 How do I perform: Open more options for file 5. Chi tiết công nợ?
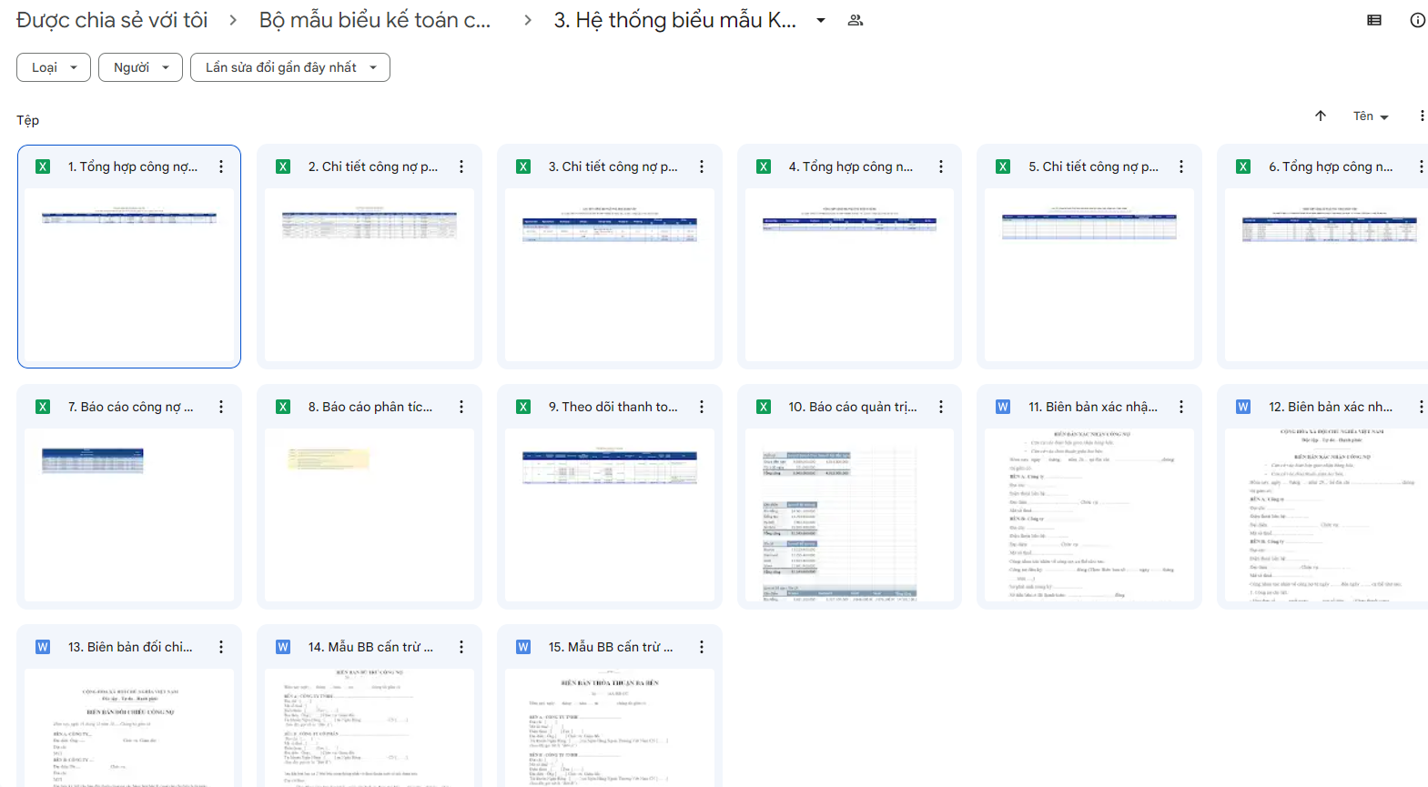coord(1181,166)
